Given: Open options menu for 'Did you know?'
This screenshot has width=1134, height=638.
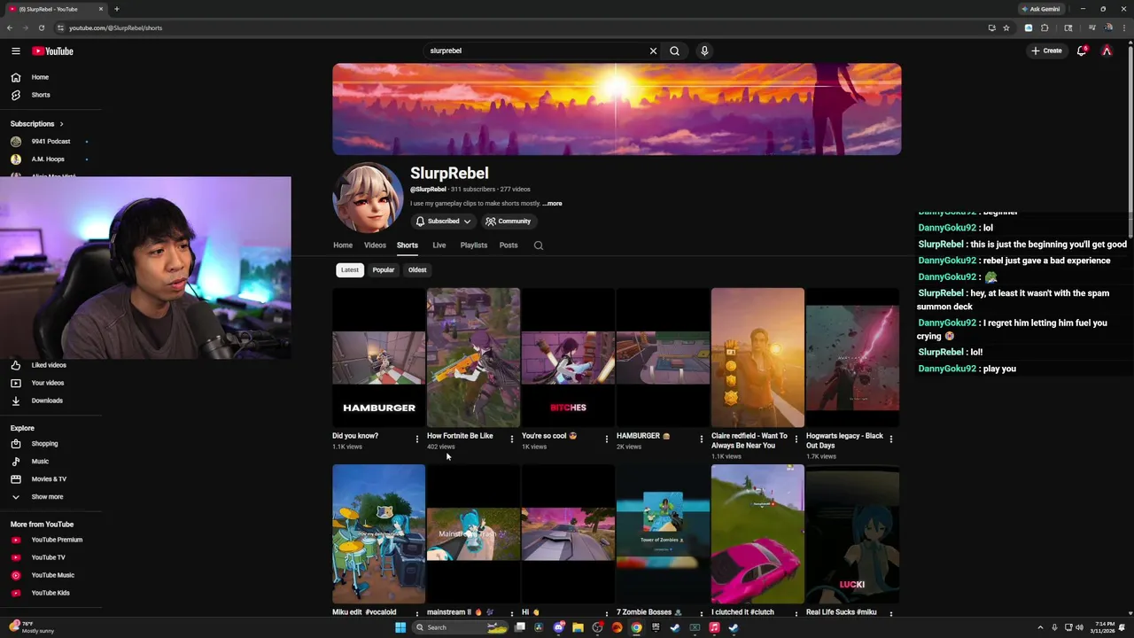Looking at the screenshot, I should tap(417, 439).
